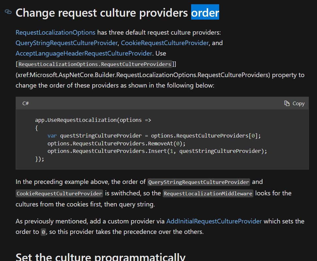317x261 pixels.
Task: Click the Copy icon in the code block header
Action: pyautogui.click(x=287, y=103)
